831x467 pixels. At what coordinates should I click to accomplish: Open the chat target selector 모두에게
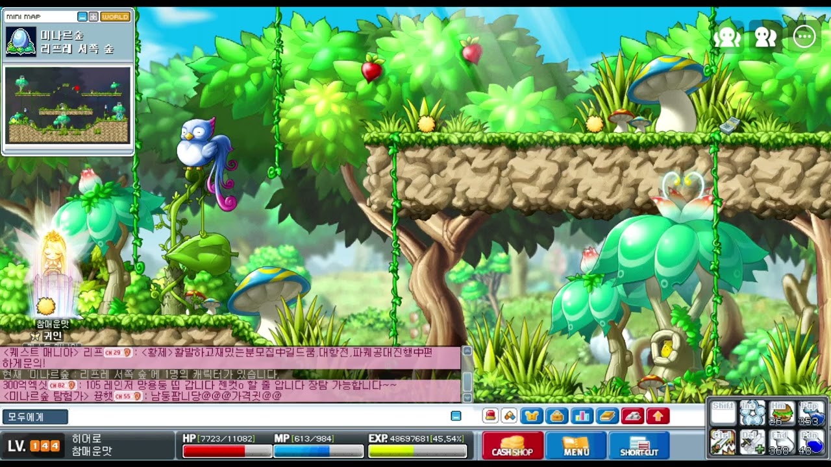pos(35,416)
